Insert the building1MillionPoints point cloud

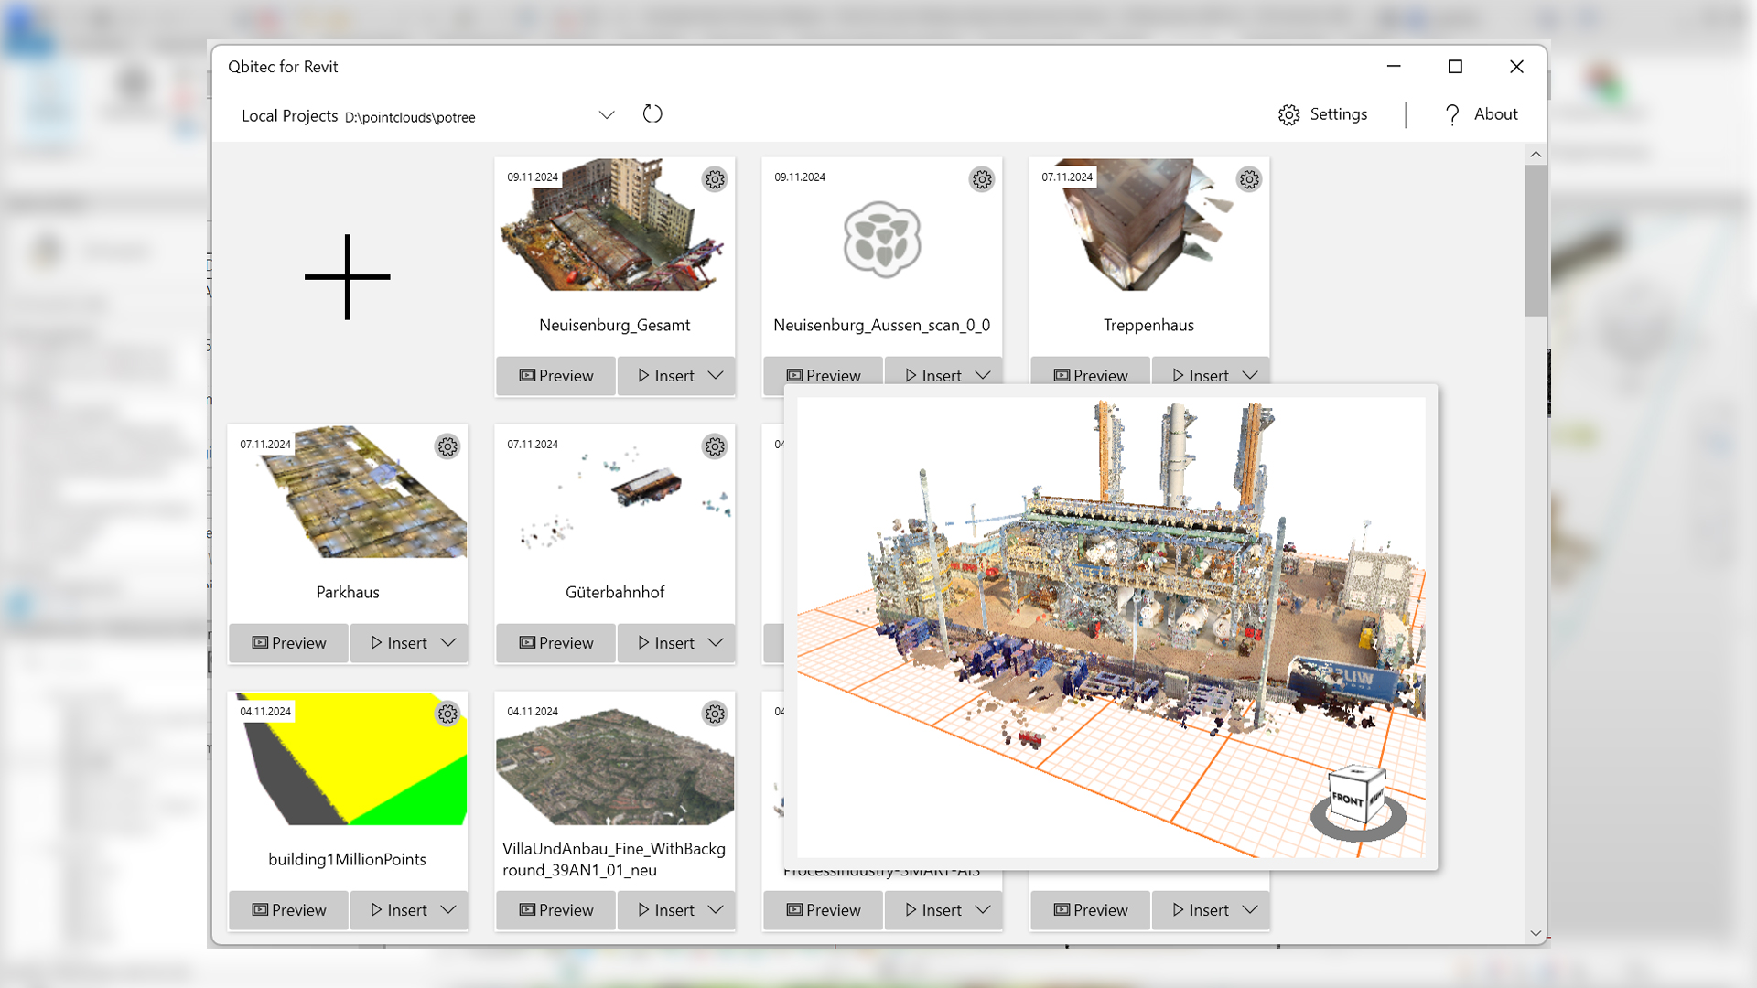point(399,910)
